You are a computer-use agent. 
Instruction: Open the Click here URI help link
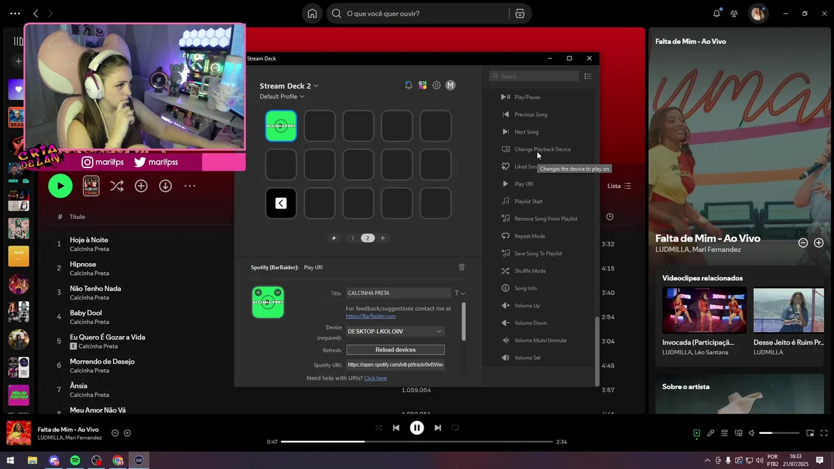(x=375, y=378)
